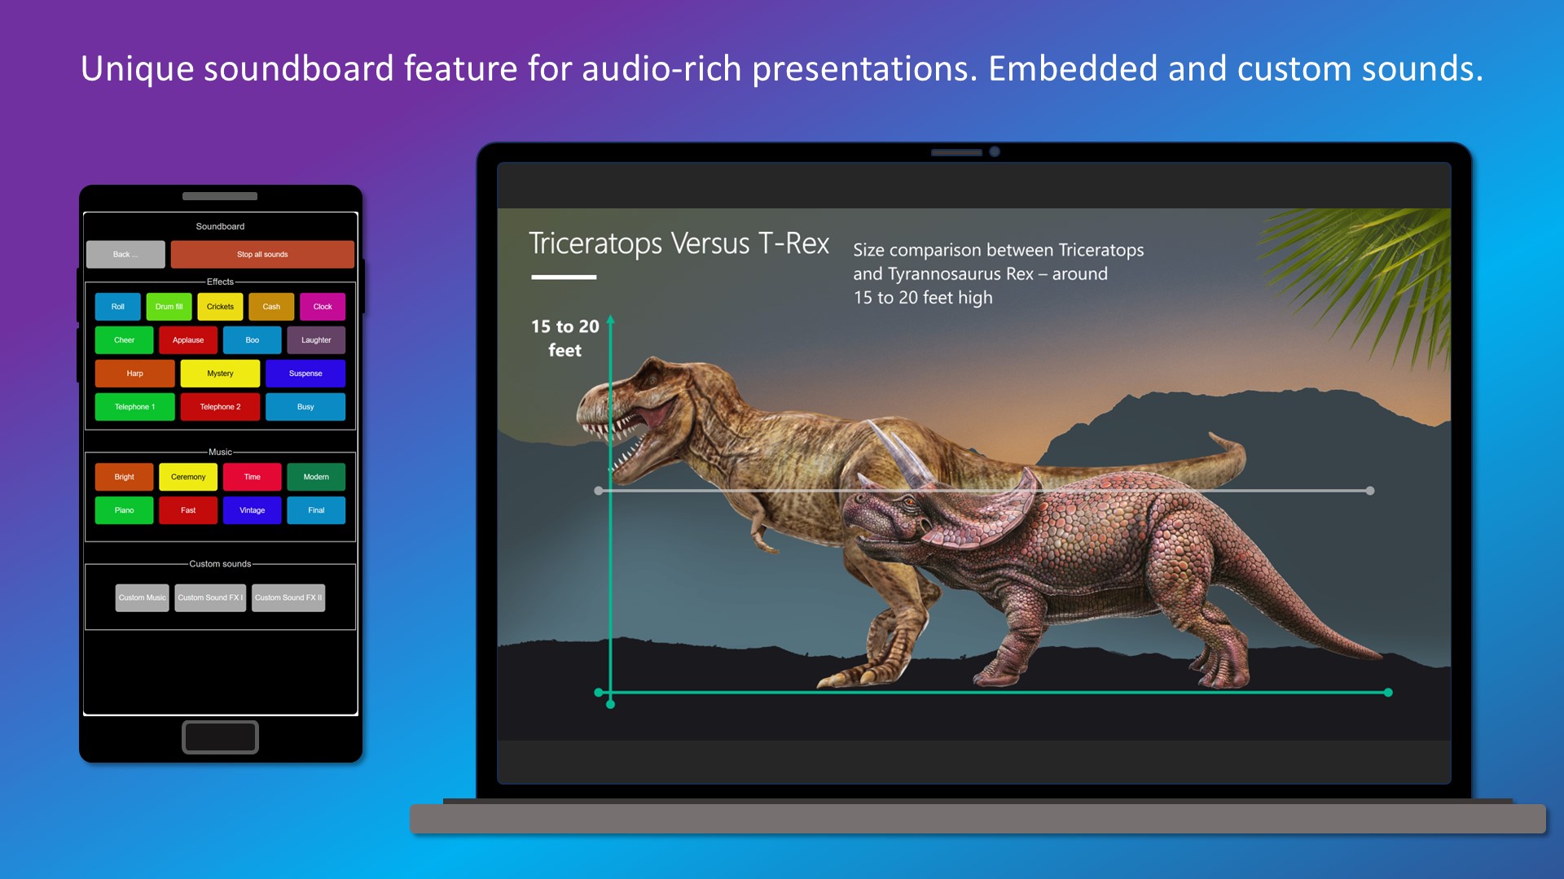Select the Mystery music effect
The width and height of the screenshot is (1564, 879).
click(x=220, y=373)
